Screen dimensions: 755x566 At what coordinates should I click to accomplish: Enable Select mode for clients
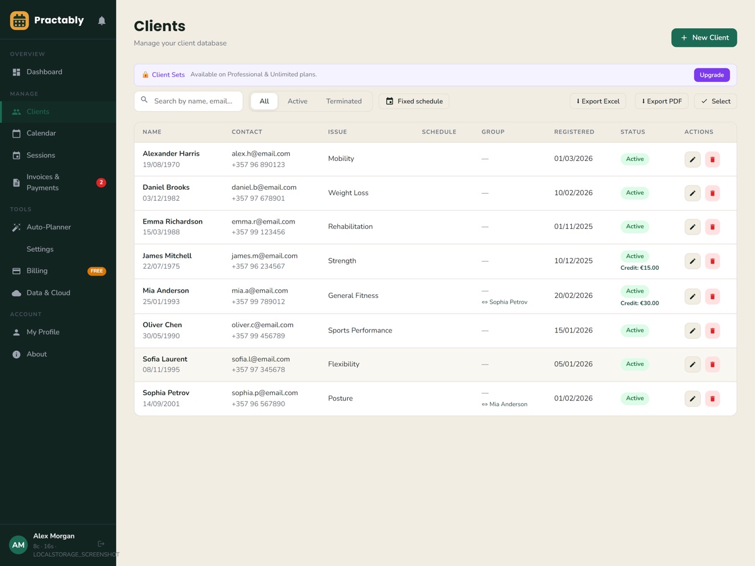(x=716, y=101)
